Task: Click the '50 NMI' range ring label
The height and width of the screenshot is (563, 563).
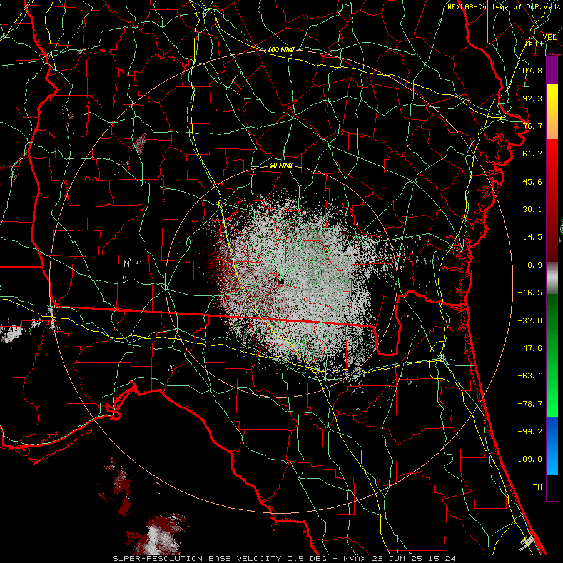Action: pos(281,165)
